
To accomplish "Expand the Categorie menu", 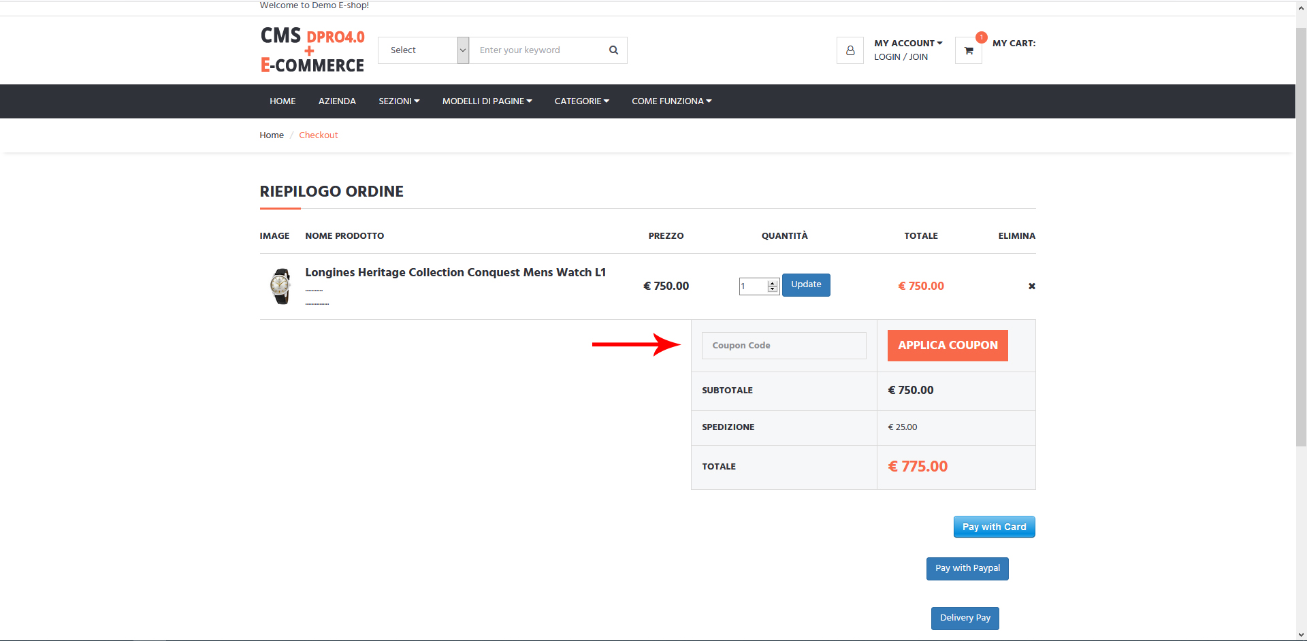I will (x=581, y=101).
